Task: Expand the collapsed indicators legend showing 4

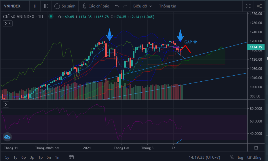Action: [8, 23]
